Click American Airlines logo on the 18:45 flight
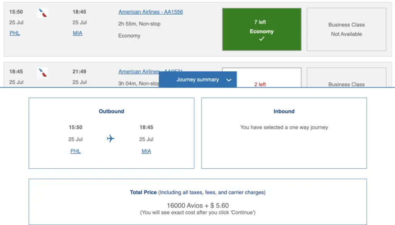The height and width of the screenshot is (225, 395). (x=42, y=72)
